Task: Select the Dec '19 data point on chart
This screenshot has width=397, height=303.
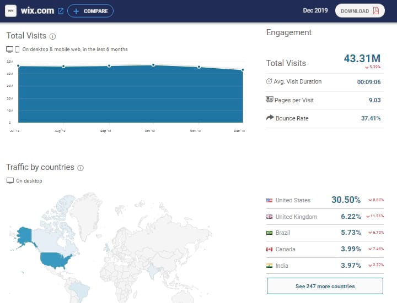Action: [x=243, y=70]
